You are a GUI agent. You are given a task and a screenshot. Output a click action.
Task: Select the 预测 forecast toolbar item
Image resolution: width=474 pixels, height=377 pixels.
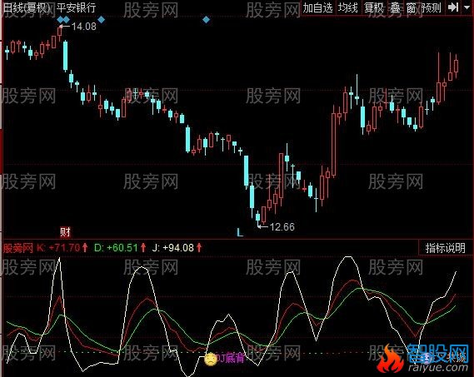(431, 7)
